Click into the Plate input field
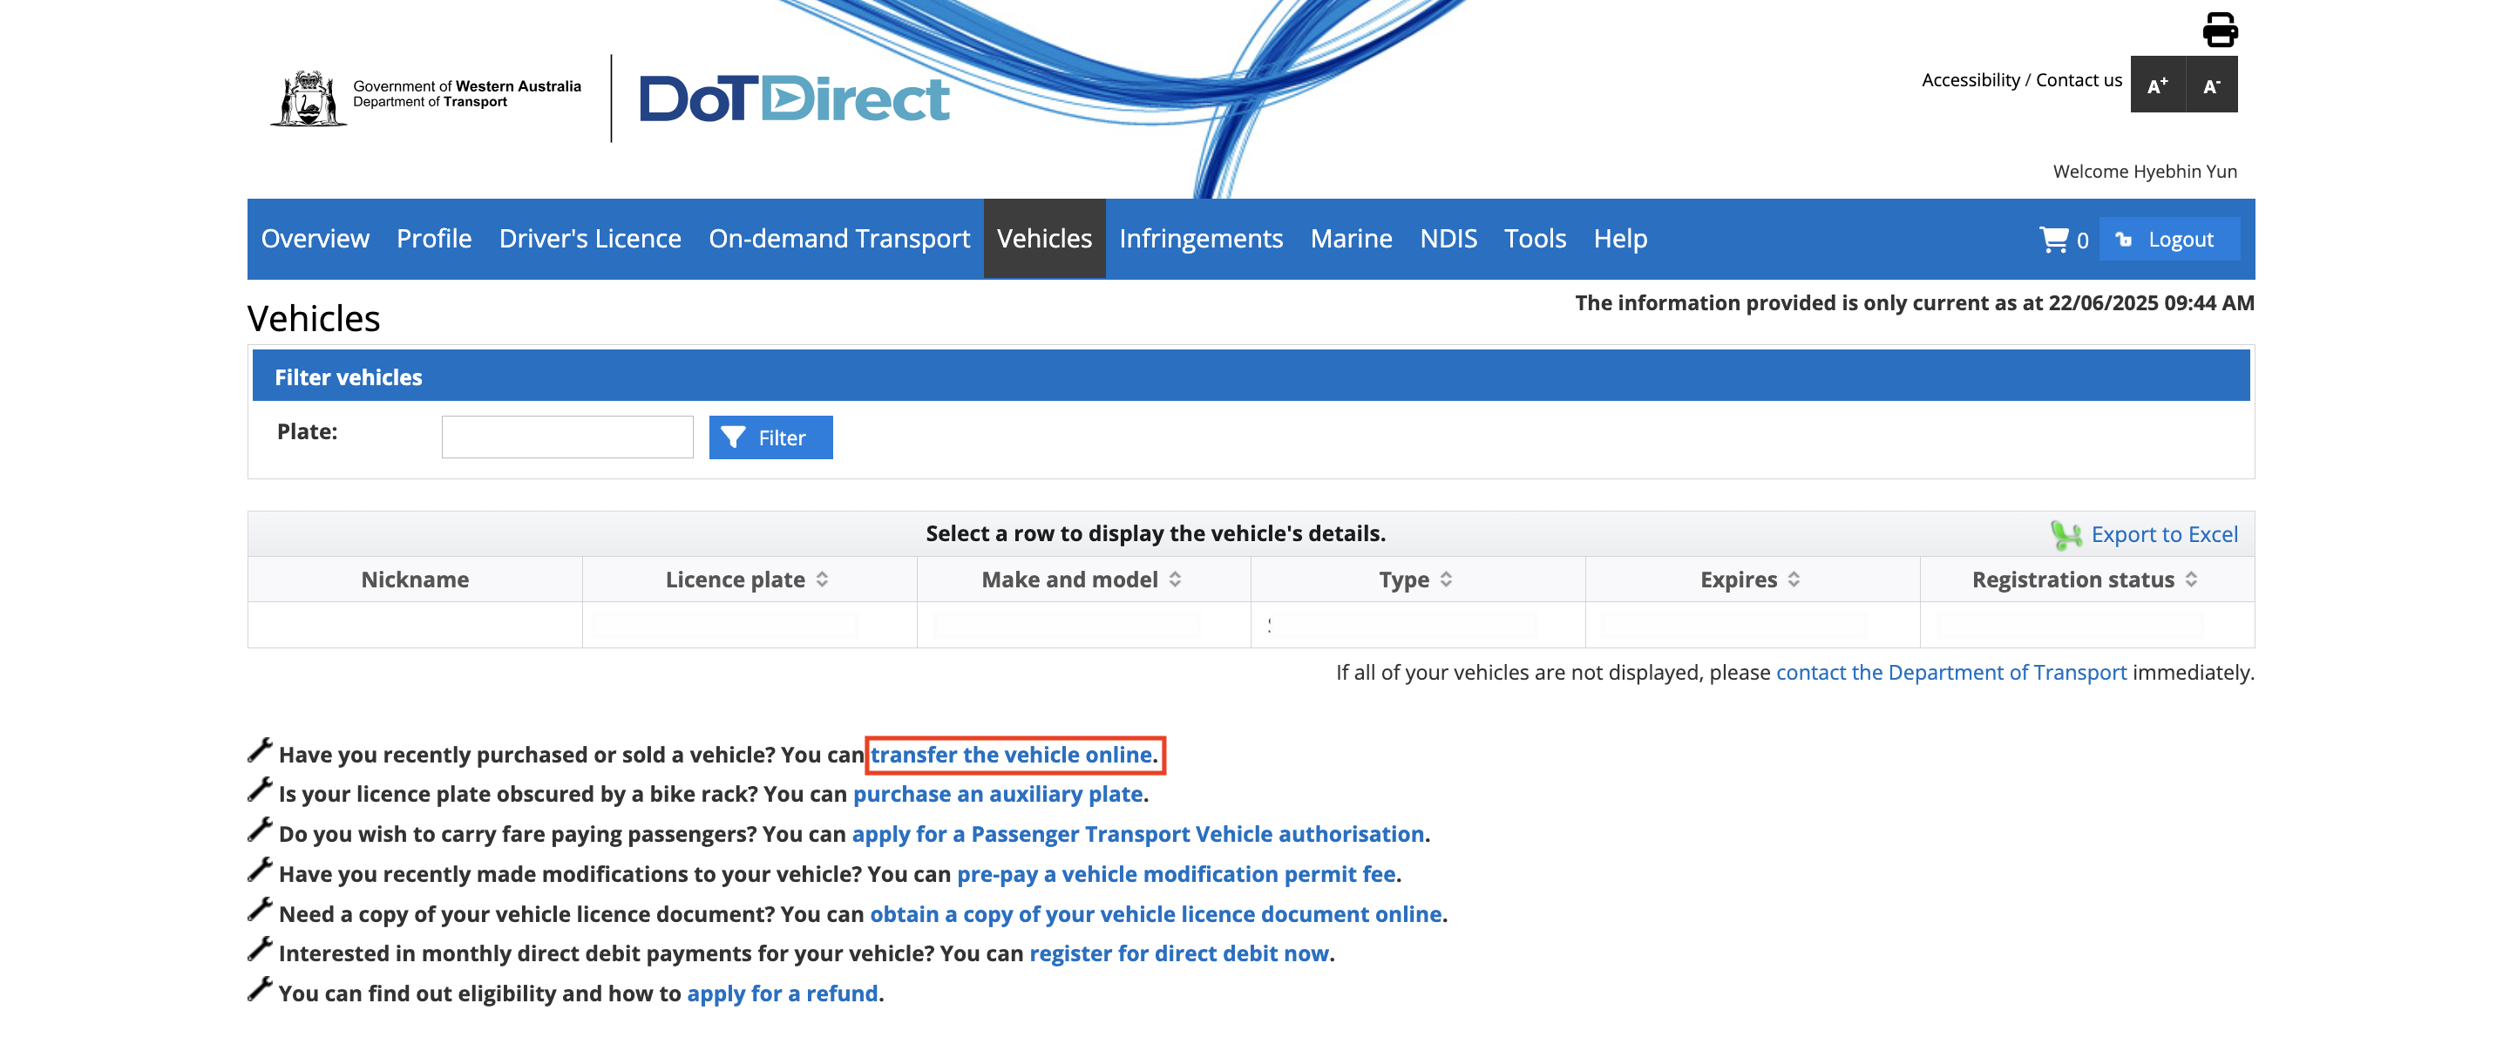The image size is (2503, 1044). point(566,437)
